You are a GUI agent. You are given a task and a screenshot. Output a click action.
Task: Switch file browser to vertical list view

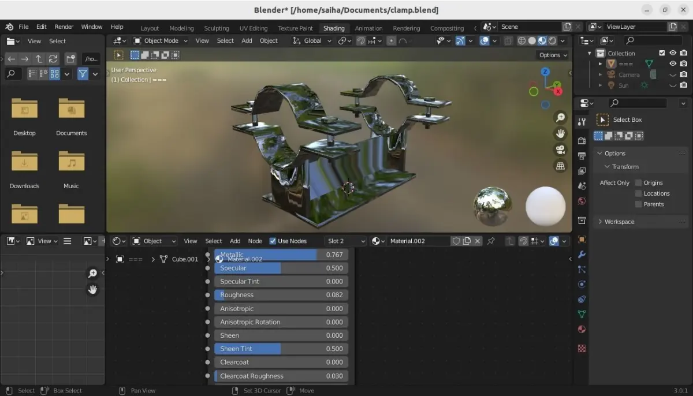point(32,74)
